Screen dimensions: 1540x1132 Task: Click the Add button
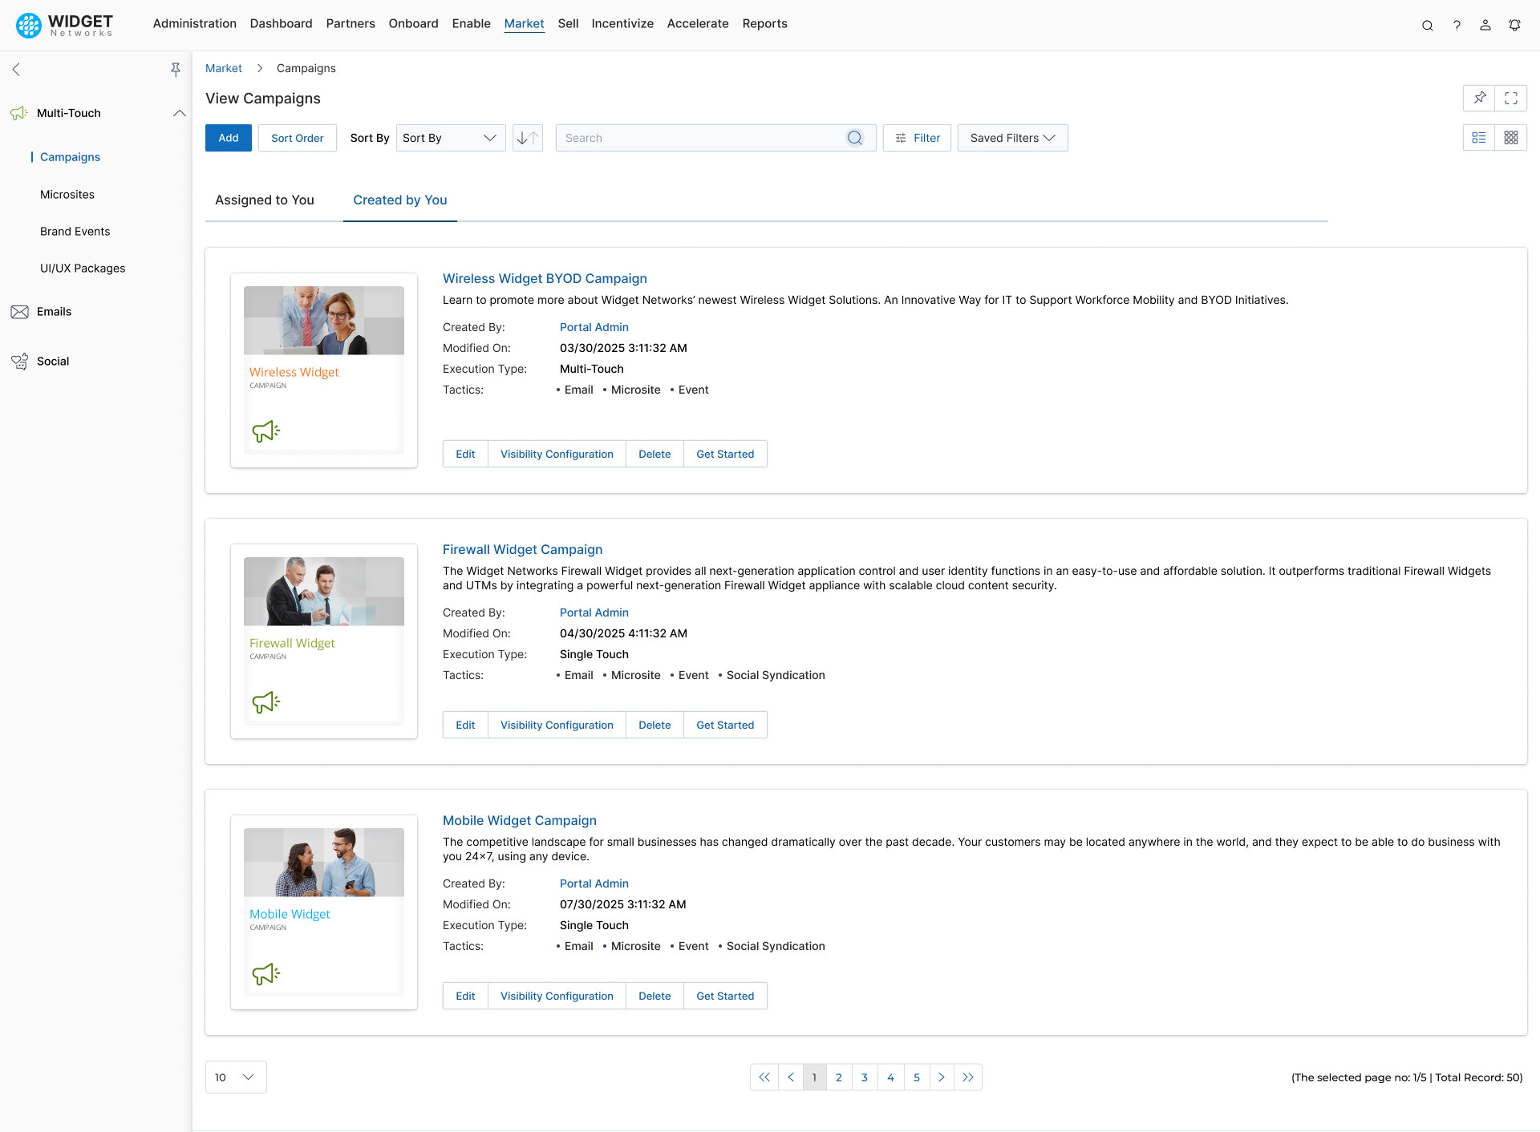coord(228,137)
